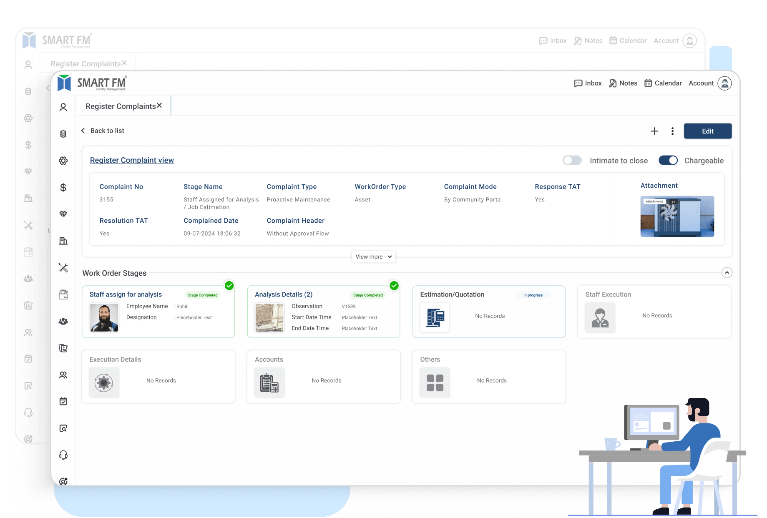
Task: Click the headset support icon in the sidebar
Action: [x=63, y=455]
